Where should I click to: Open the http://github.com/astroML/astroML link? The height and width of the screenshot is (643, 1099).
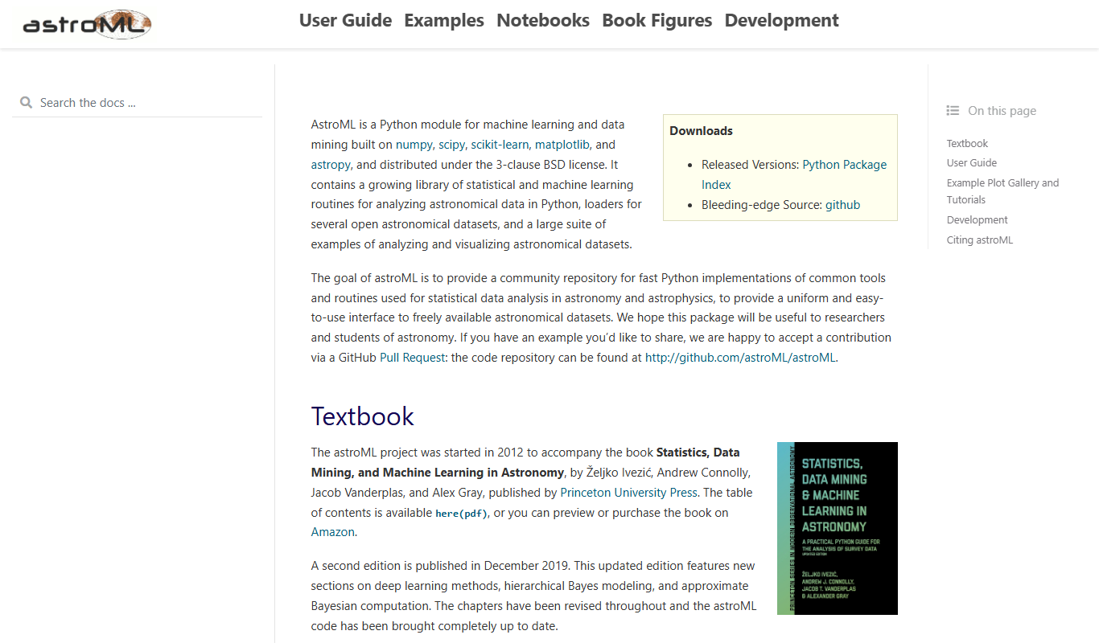coord(740,358)
